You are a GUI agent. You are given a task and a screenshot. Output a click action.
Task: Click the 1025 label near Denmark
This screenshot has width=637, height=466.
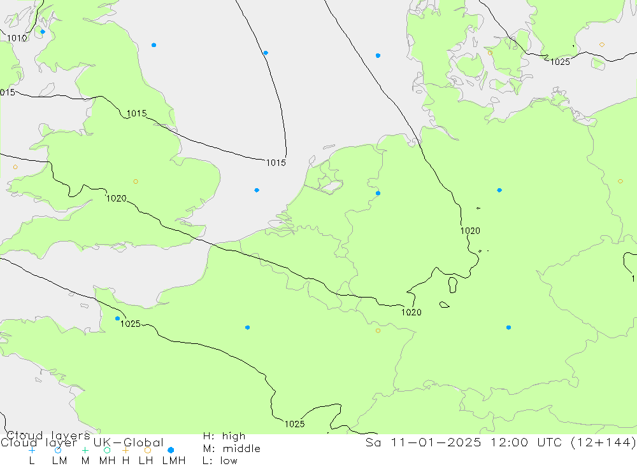click(560, 62)
